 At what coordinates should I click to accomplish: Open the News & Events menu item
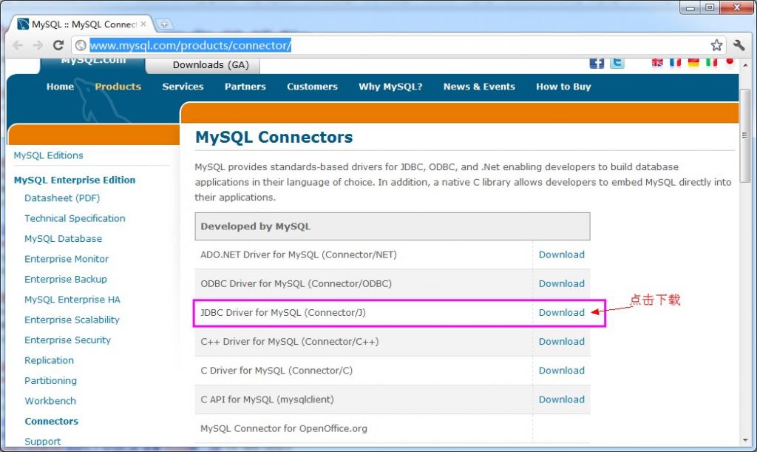(x=479, y=87)
